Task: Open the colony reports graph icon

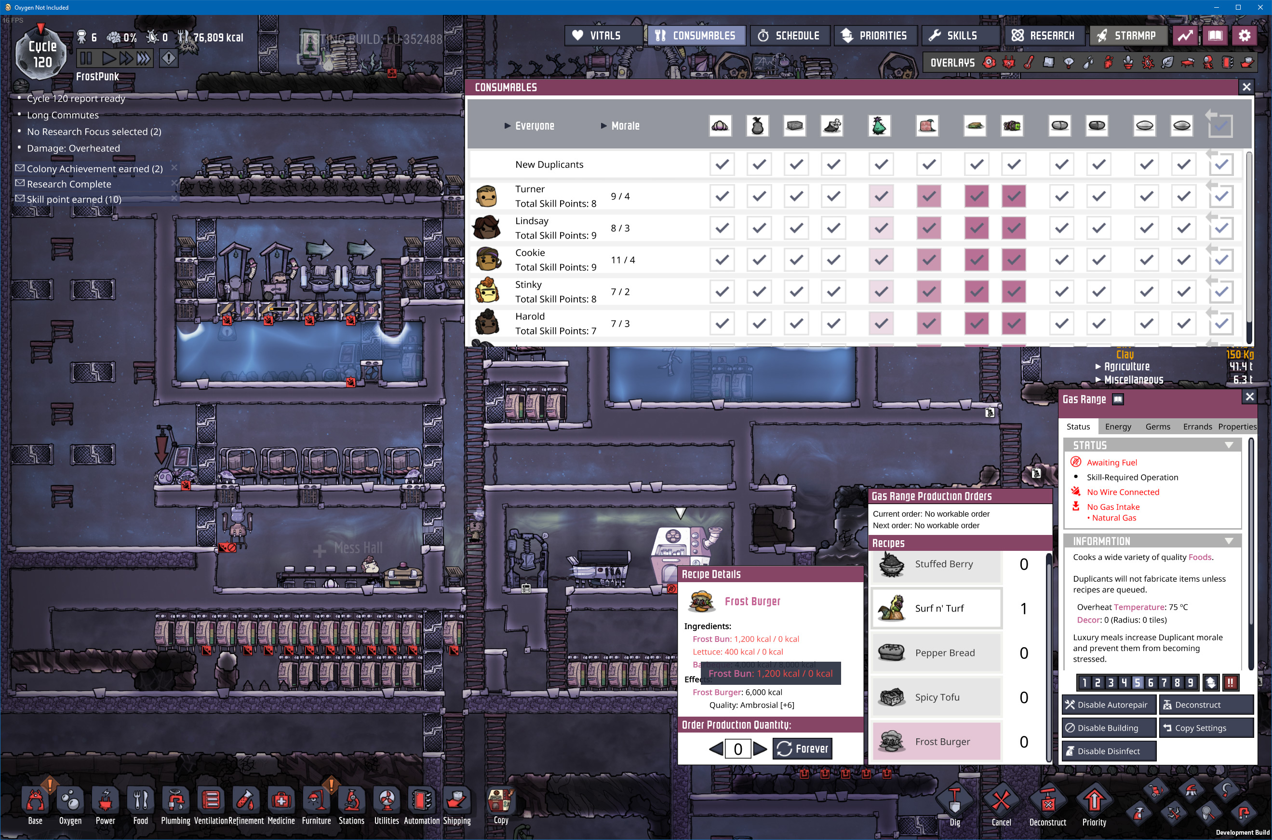Action: point(1185,35)
